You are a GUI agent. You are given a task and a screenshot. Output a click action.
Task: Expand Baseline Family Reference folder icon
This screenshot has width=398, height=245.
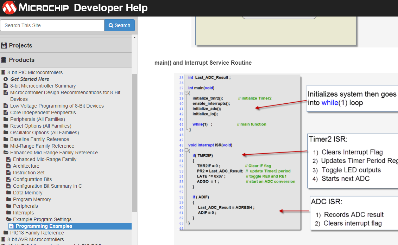click(6, 139)
